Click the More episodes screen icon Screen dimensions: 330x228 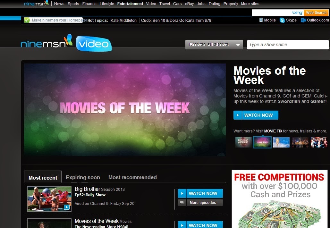[182, 203]
